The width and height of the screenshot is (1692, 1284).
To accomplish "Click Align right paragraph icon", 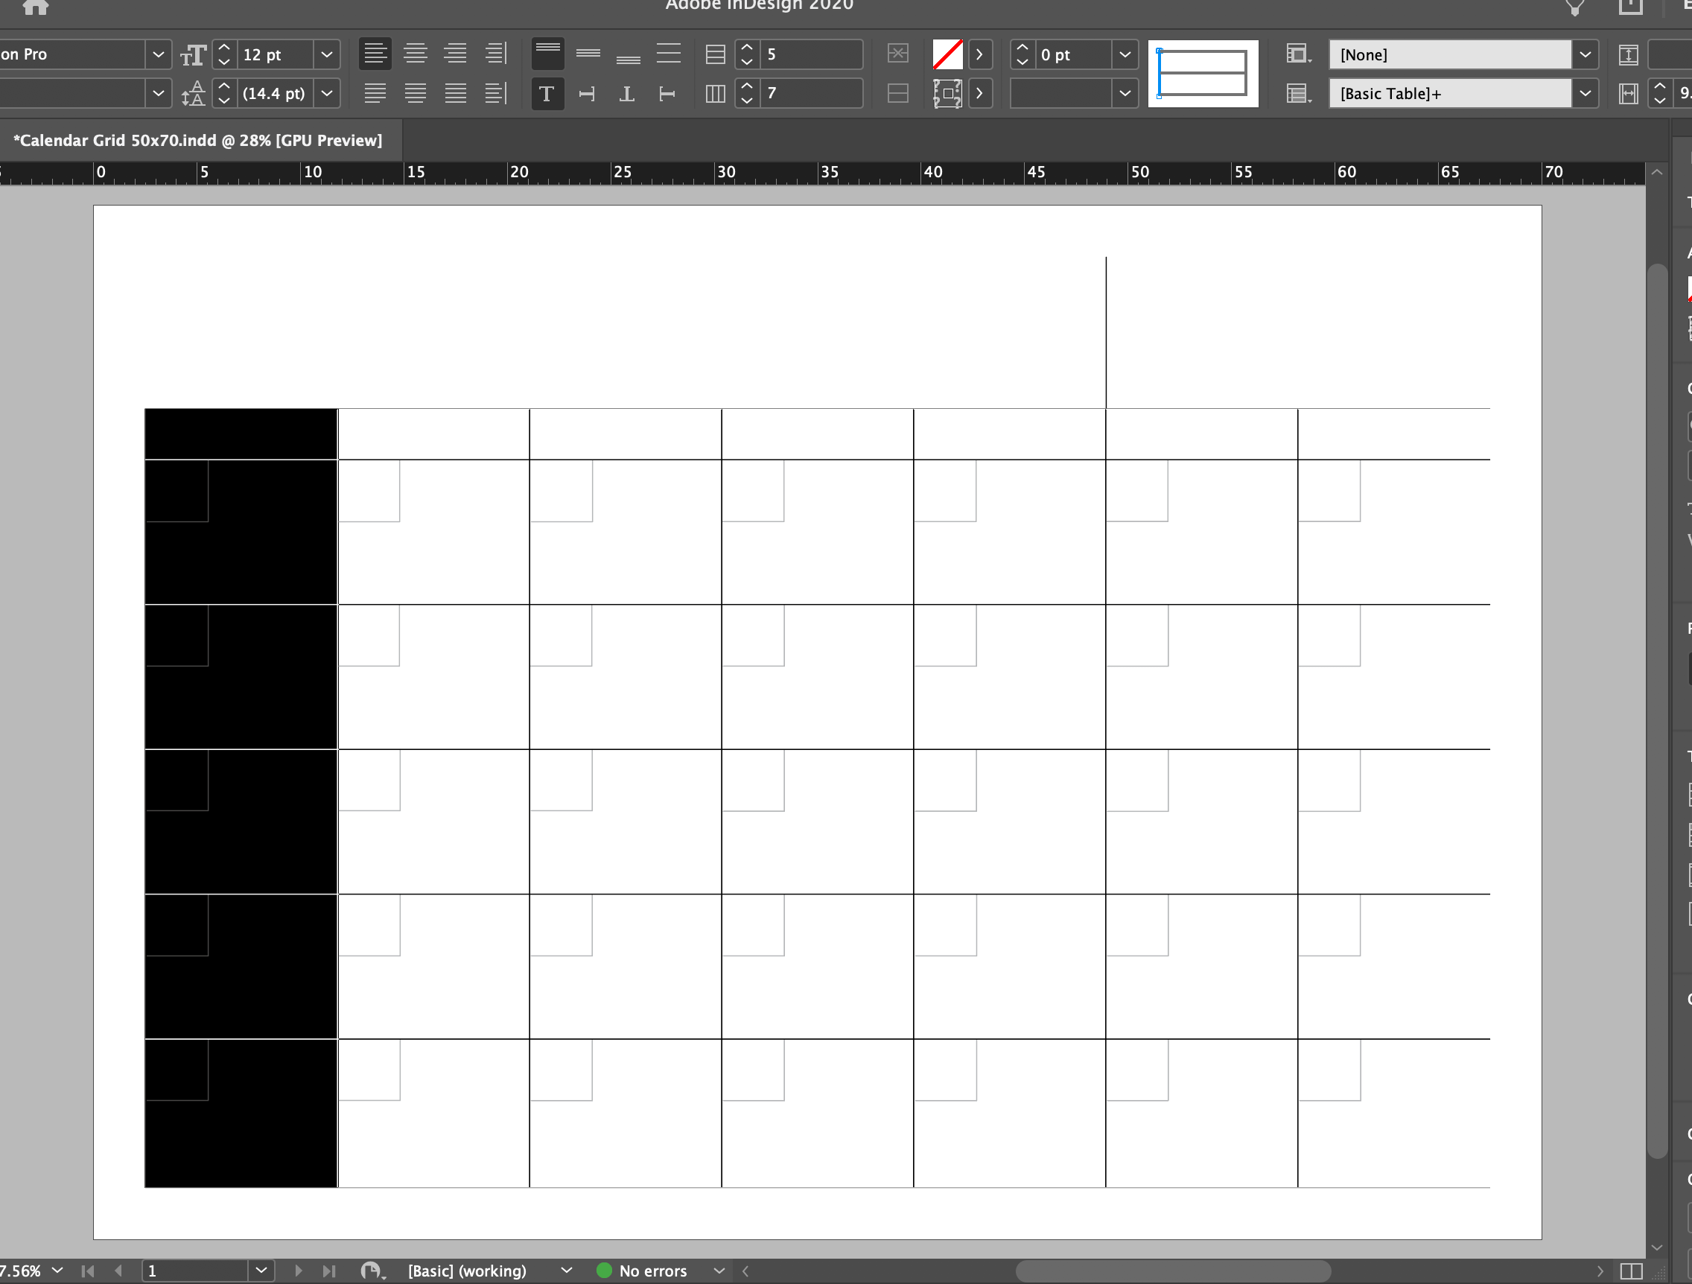I will coord(455,54).
